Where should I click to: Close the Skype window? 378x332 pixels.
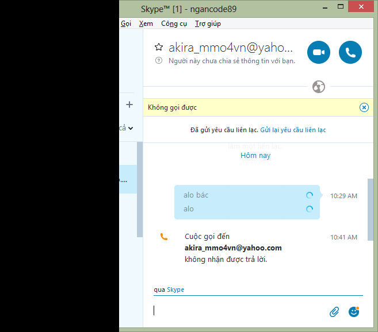(361, 6)
